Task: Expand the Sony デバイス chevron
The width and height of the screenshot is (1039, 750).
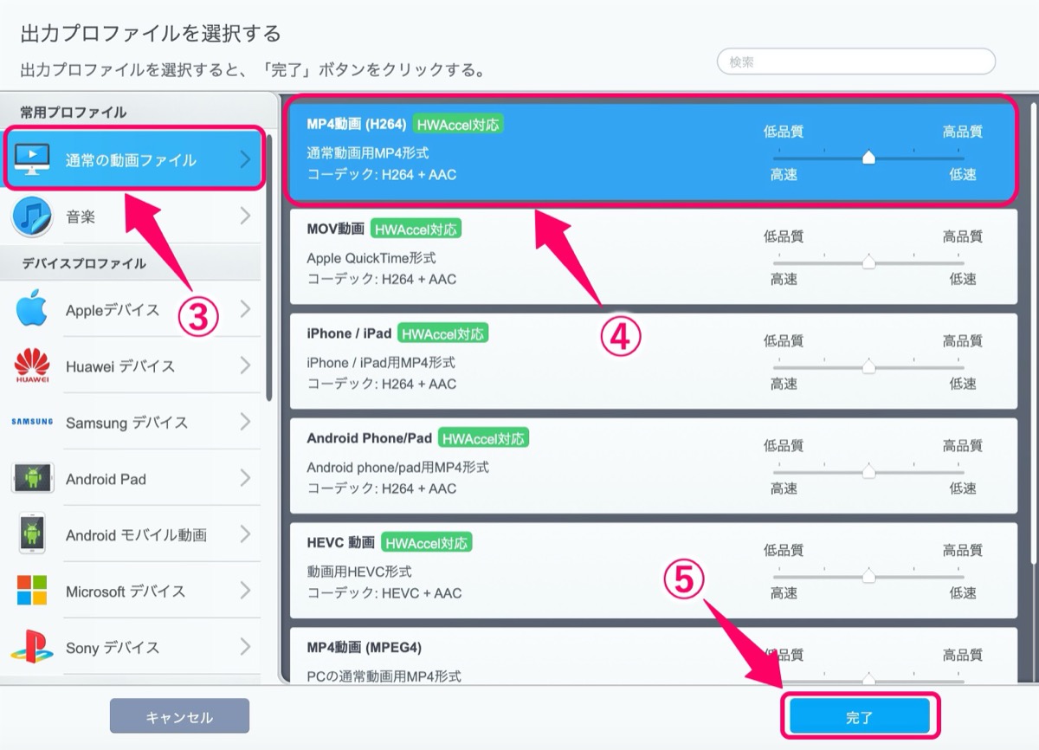Action: (x=246, y=647)
